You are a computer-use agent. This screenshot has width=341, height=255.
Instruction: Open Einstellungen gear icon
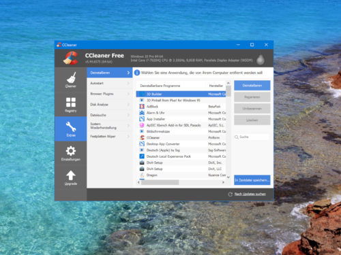(71, 151)
